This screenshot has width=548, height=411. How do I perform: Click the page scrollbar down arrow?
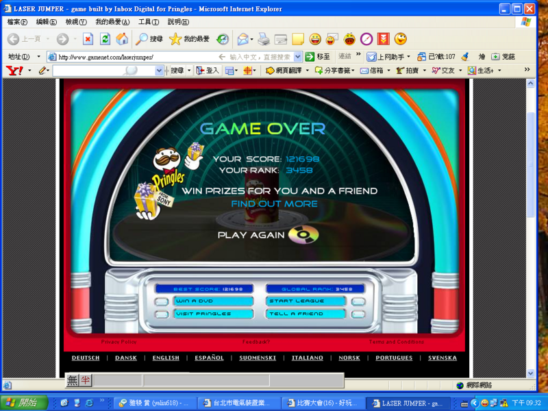[530, 373]
